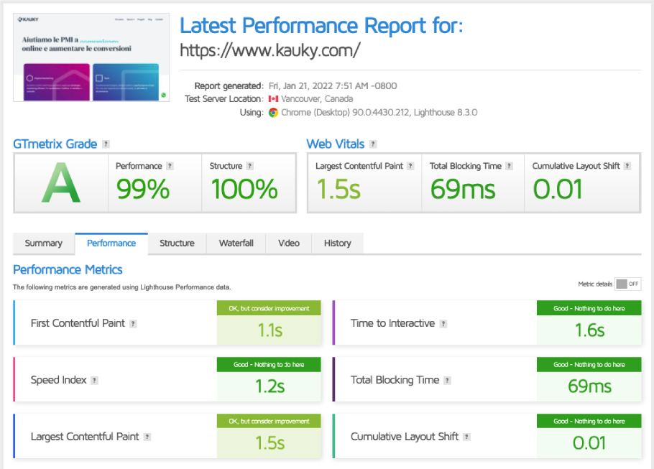Click help icon beside Structure score
This screenshot has height=469, width=654.
[x=249, y=166]
